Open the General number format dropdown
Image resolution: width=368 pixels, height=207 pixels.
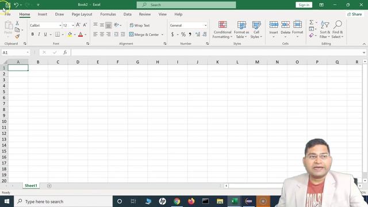205,25
